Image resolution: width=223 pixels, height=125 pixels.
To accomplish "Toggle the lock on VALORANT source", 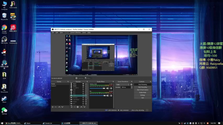I will tap(86, 100).
